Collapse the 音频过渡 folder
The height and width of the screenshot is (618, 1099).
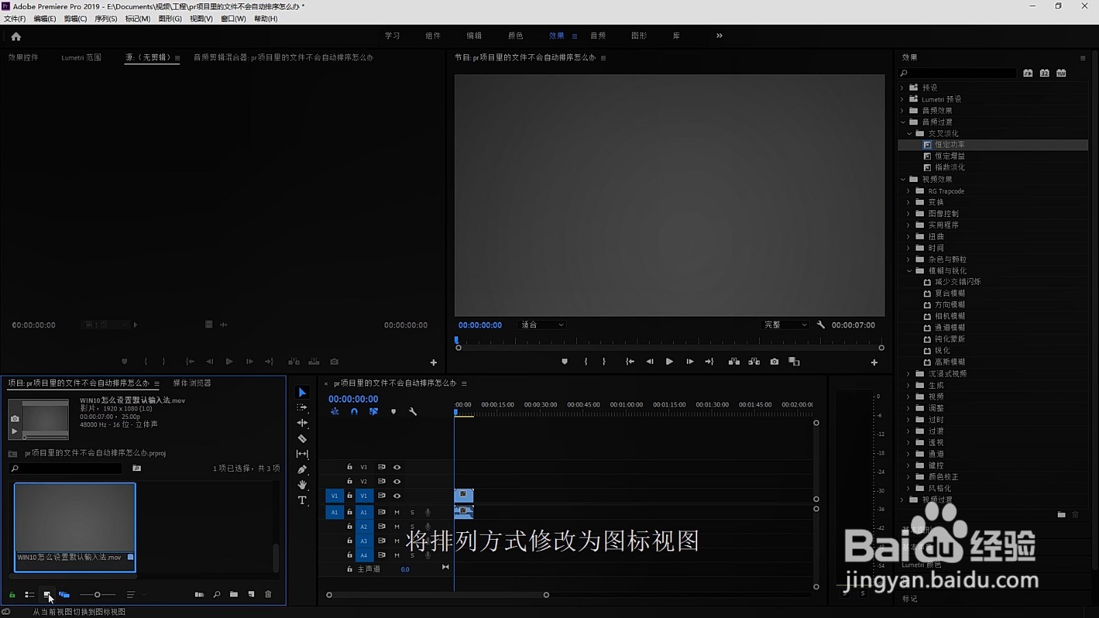click(903, 122)
